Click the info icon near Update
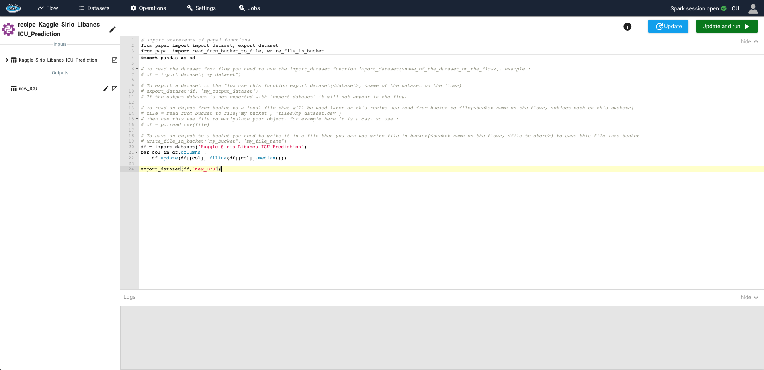764x370 pixels. [x=627, y=27]
